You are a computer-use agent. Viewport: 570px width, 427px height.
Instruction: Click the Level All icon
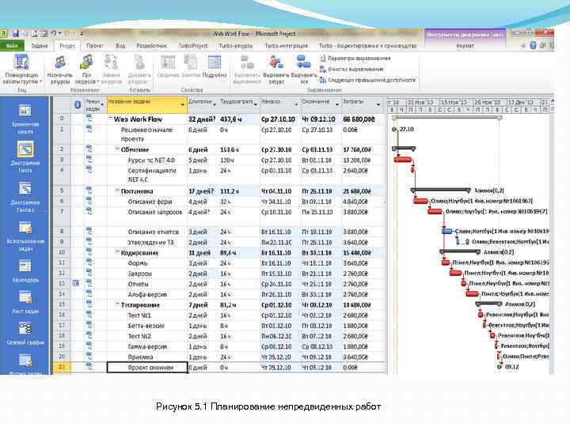[x=304, y=62]
